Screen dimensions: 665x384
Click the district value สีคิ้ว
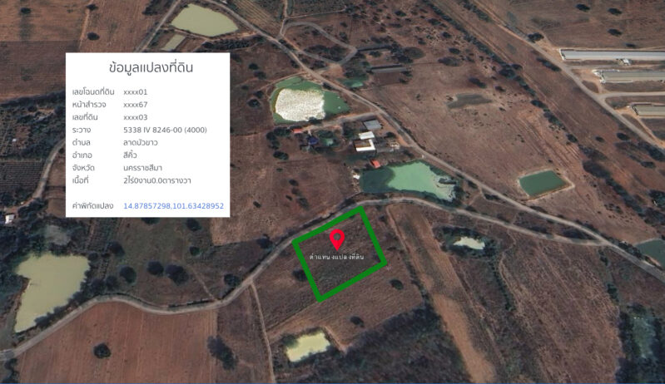point(130,155)
